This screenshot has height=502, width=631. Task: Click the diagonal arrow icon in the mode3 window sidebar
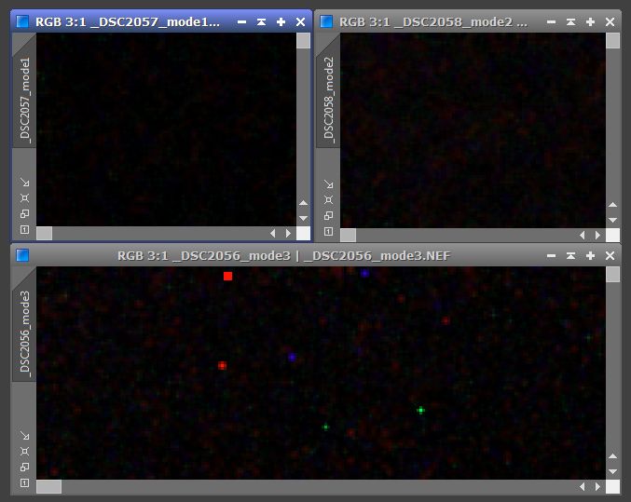[25, 436]
